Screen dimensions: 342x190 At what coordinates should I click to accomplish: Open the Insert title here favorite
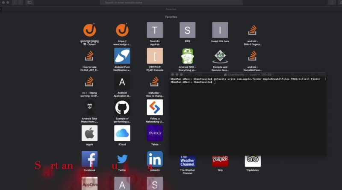(x=220, y=30)
